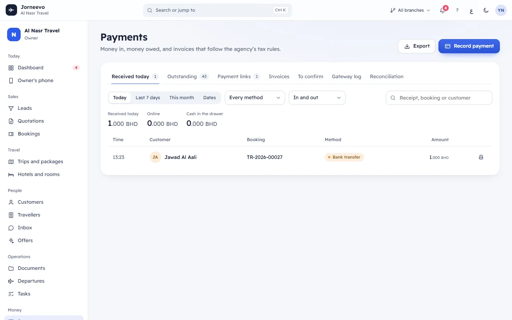The height and width of the screenshot is (320, 512).
Task: Open help via the question mark icon
Action: point(457,10)
